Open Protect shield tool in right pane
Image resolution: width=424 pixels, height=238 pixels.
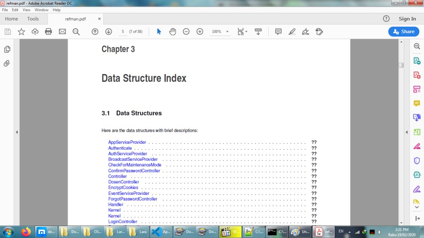[x=417, y=161]
